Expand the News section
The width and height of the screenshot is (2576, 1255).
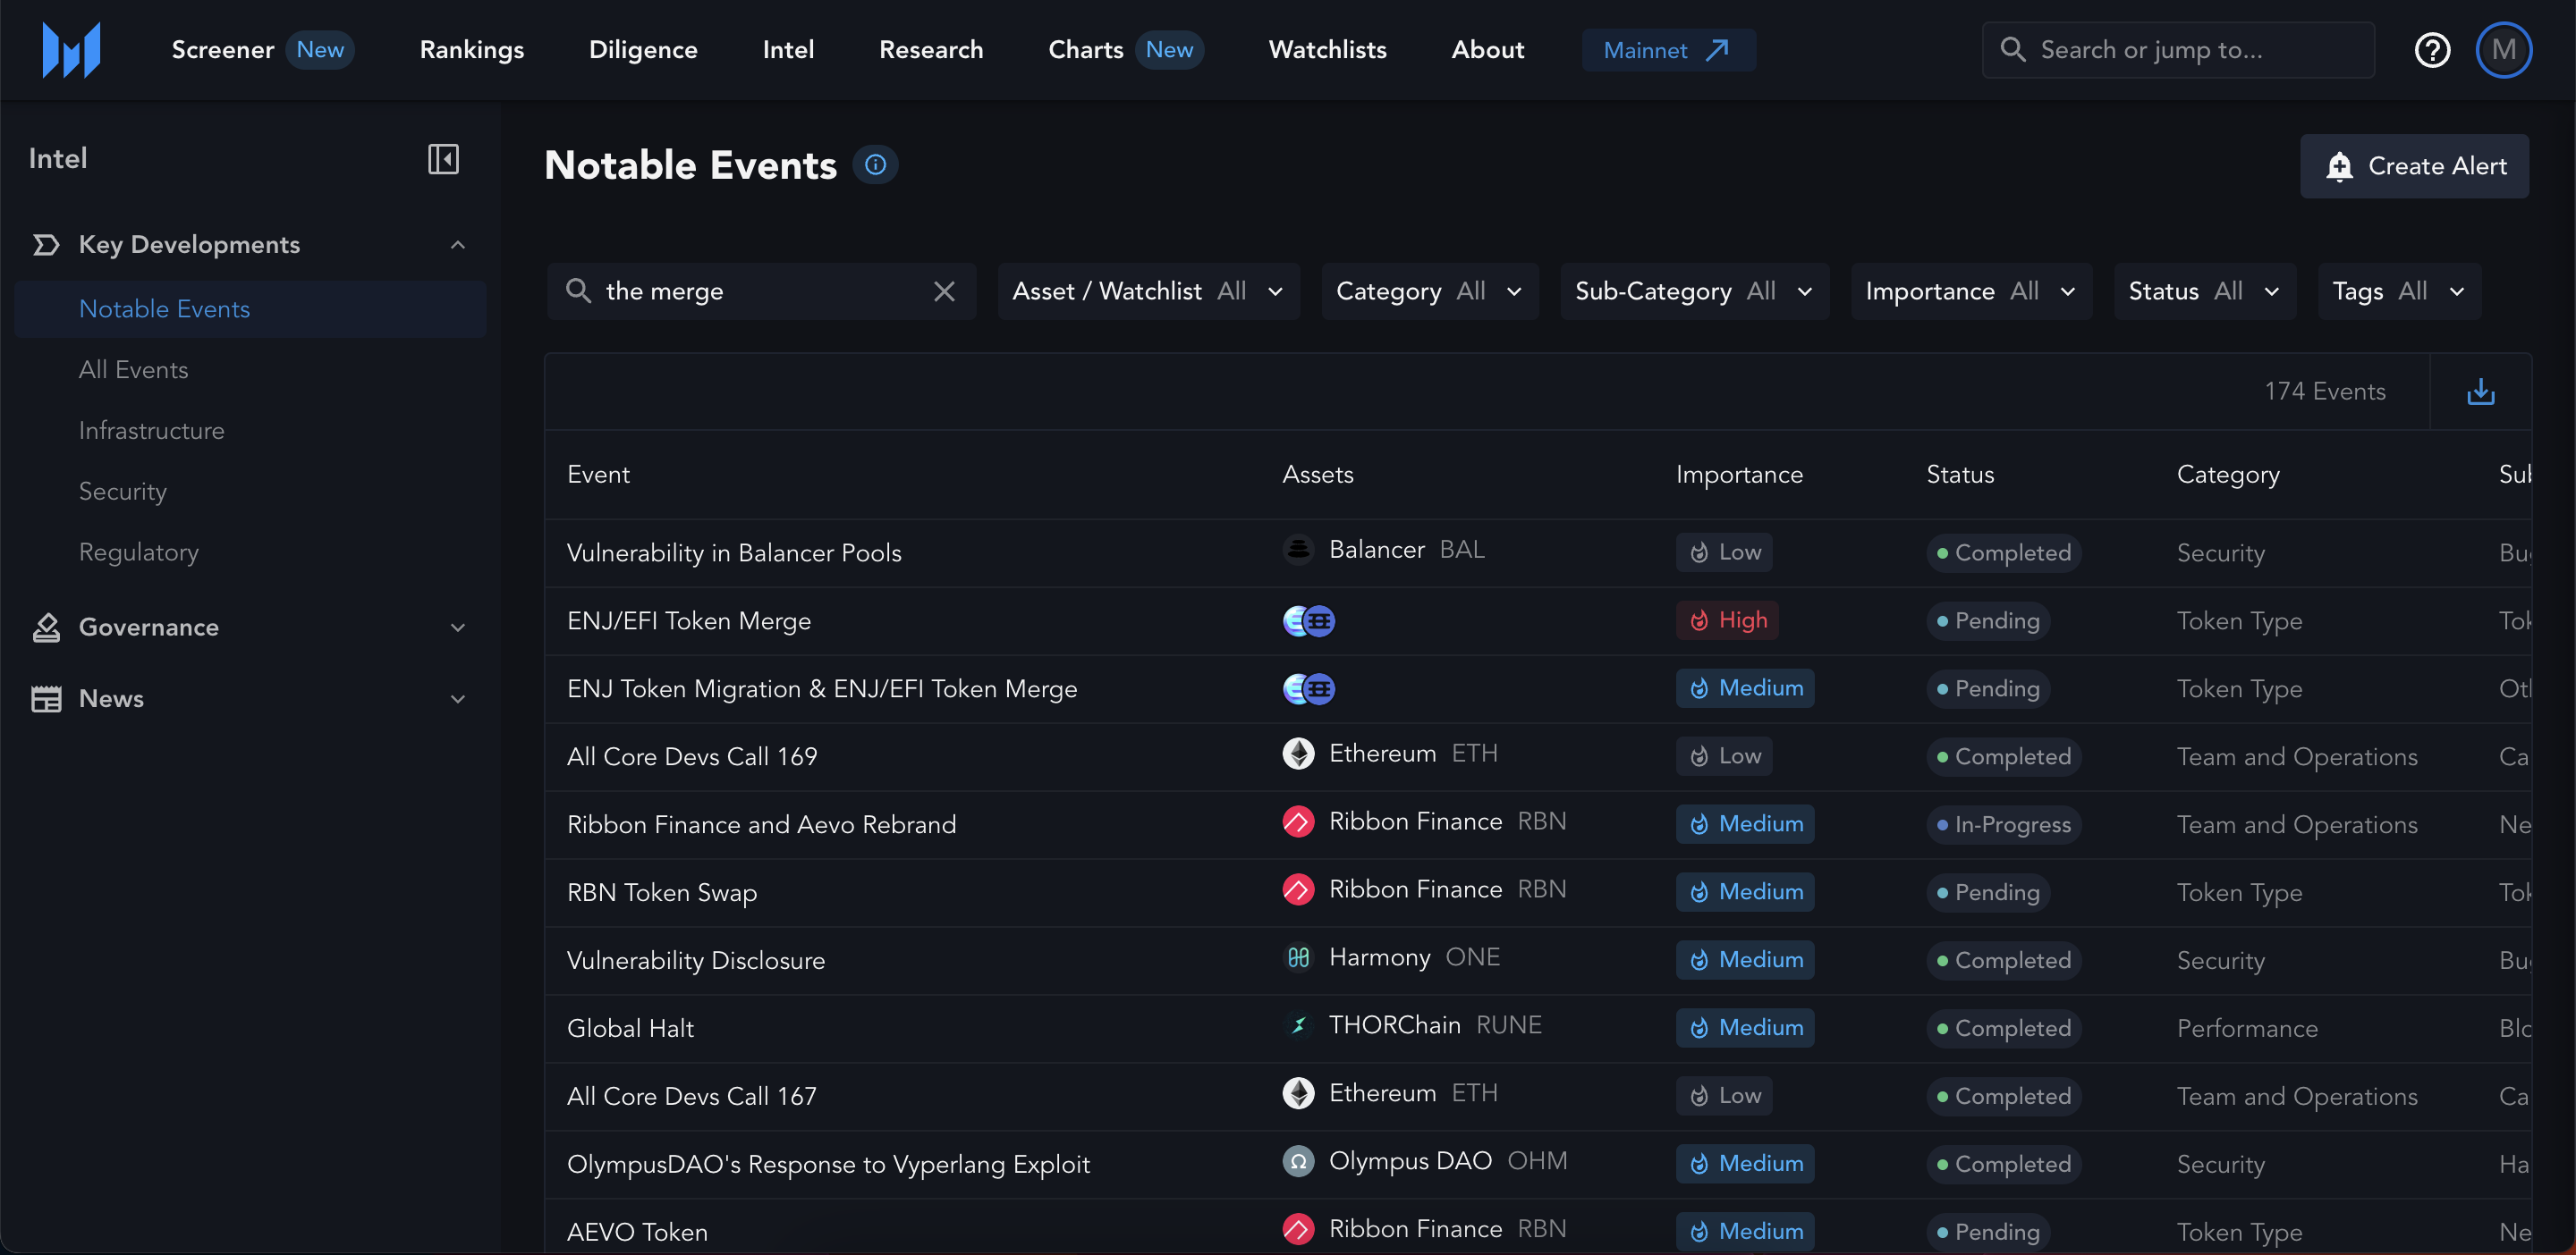click(458, 699)
